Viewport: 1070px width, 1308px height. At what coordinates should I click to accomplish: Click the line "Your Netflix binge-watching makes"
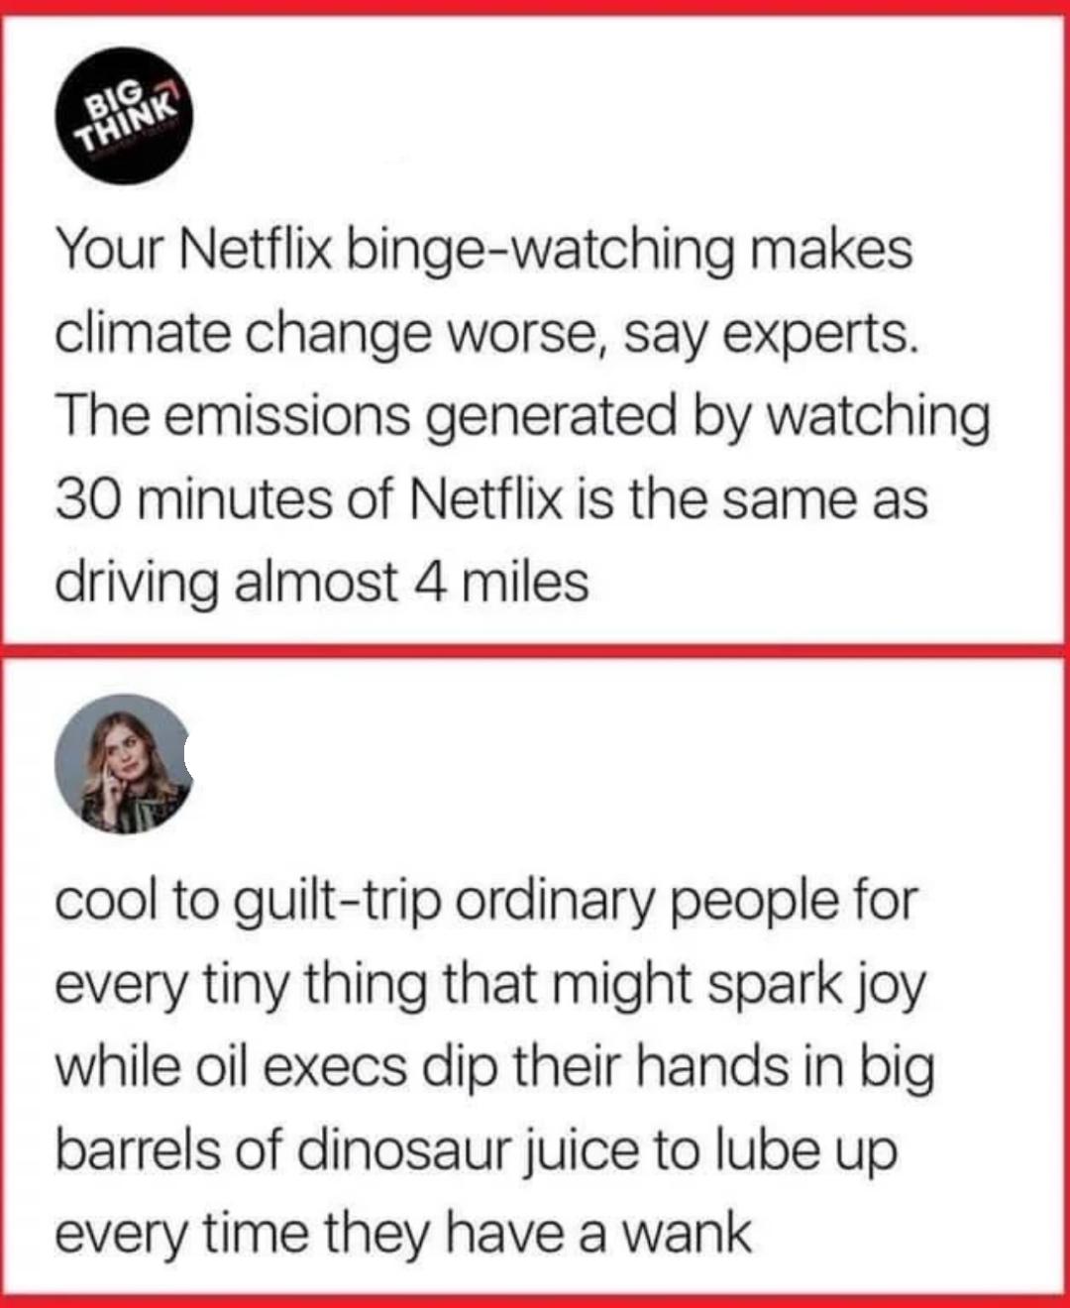483,248
